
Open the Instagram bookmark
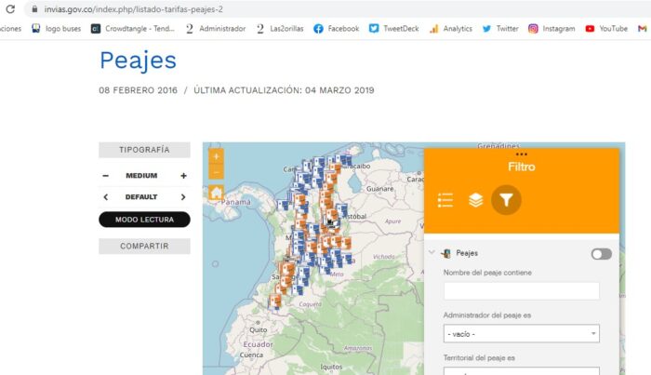tap(551, 29)
